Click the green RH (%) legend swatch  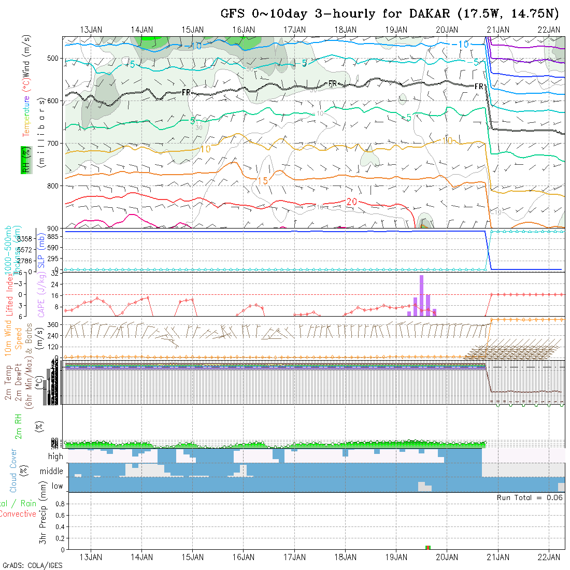click(x=24, y=159)
